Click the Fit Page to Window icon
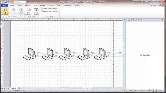This screenshot has height=93, width=166. pos(153,91)
